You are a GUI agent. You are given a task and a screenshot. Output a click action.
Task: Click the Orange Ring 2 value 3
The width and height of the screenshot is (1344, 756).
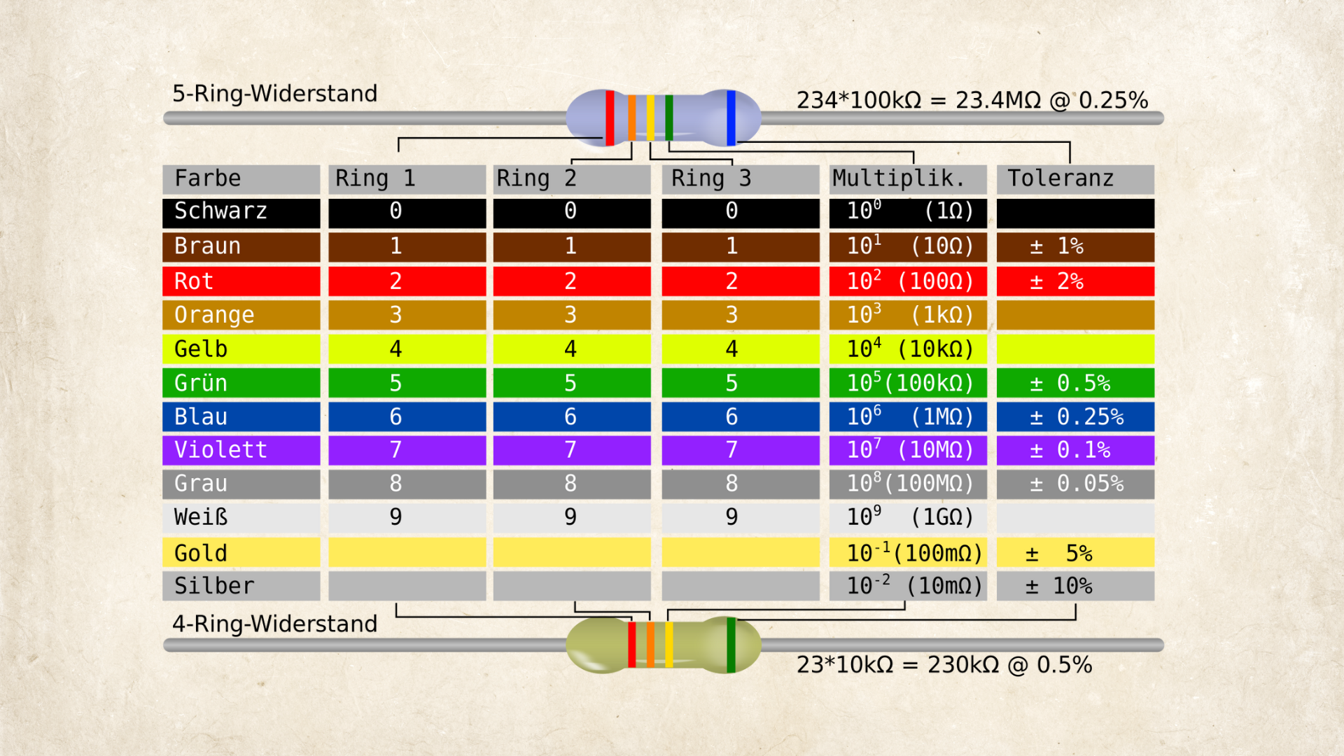(571, 315)
